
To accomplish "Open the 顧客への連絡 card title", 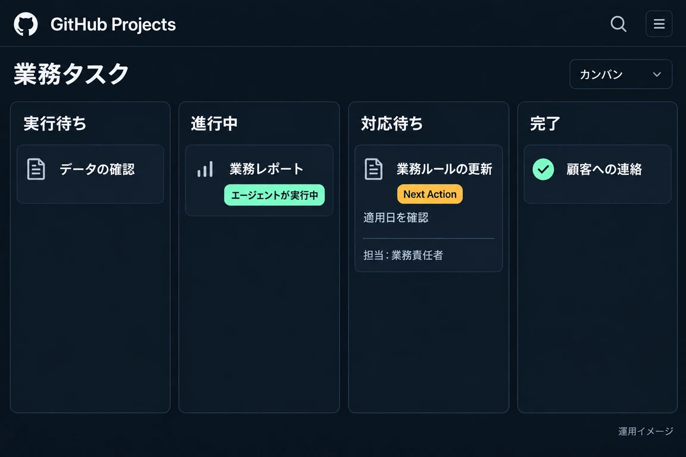I will coord(604,169).
